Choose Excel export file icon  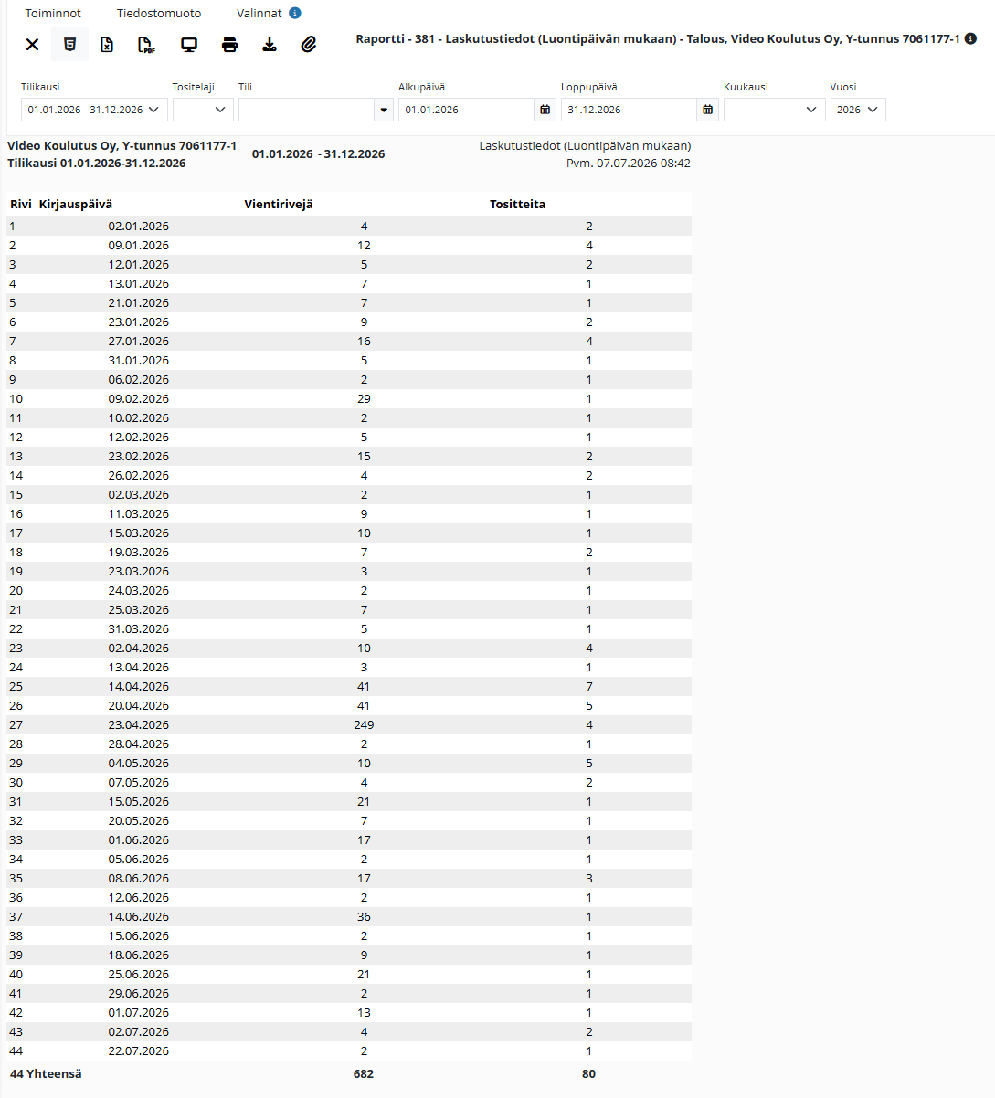pos(107,45)
